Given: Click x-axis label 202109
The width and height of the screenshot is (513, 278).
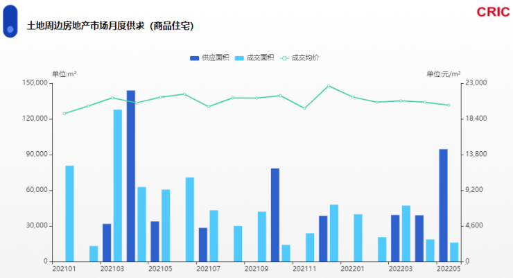Looking at the screenshot, I should click(x=256, y=269).
